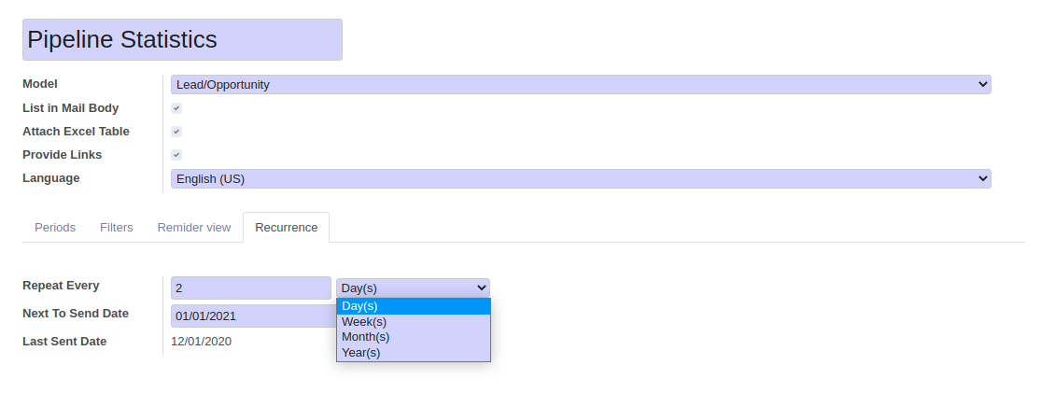The height and width of the screenshot is (407, 1055).
Task: Switch to the Periods tab
Action: pyautogui.click(x=55, y=228)
